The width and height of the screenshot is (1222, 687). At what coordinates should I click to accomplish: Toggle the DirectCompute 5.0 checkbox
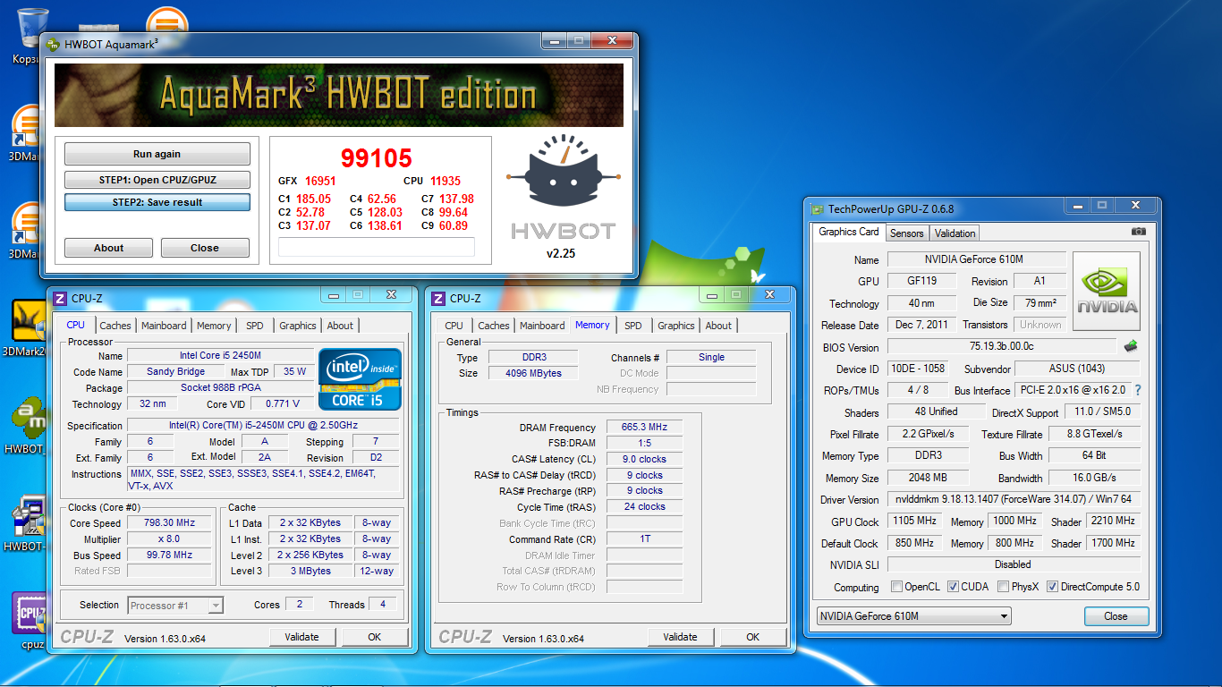tap(1053, 587)
